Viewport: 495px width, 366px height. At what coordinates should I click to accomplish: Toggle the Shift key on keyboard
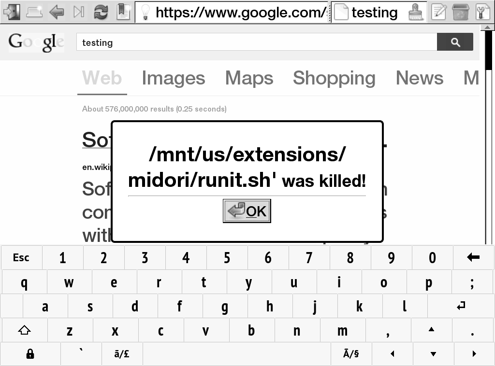tap(24, 331)
